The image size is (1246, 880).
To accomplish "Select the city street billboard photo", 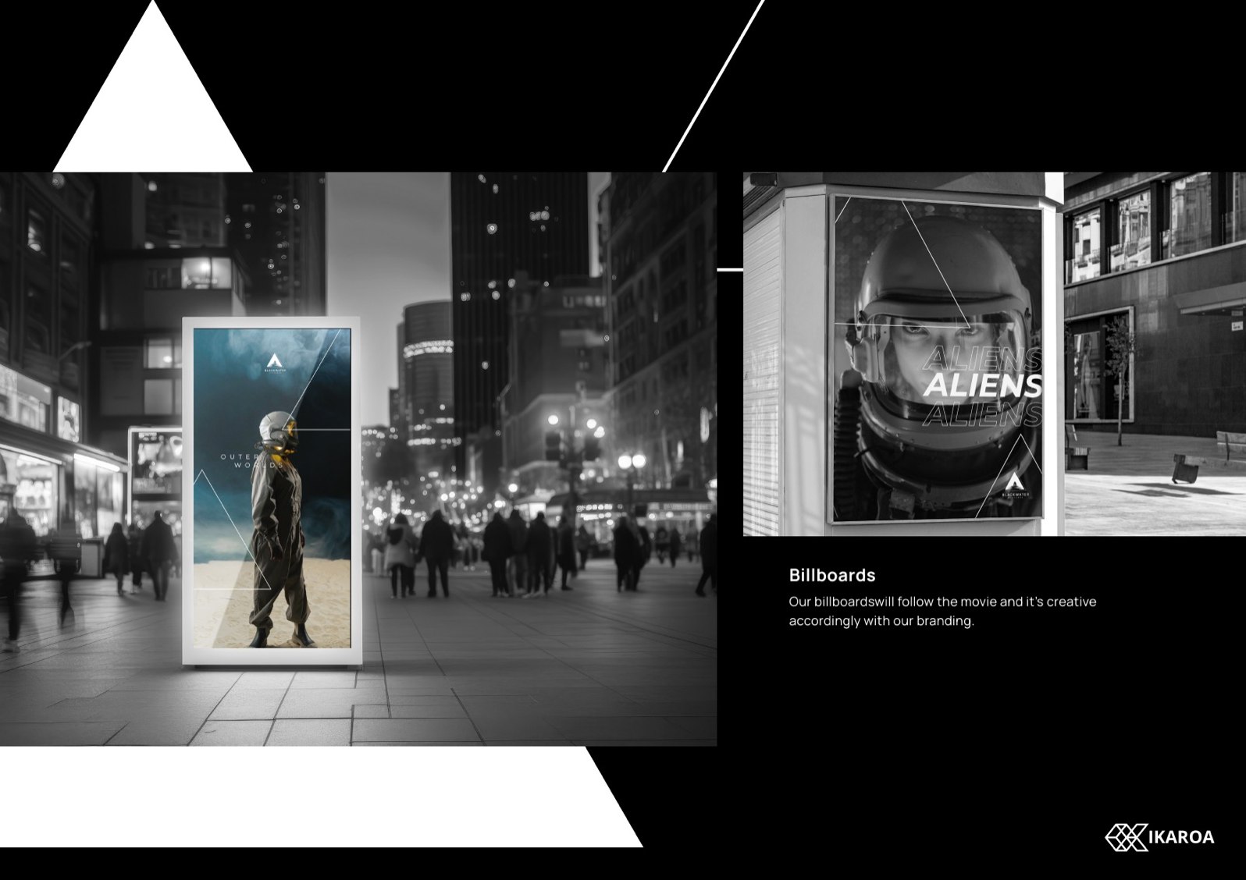I will (x=358, y=459).
